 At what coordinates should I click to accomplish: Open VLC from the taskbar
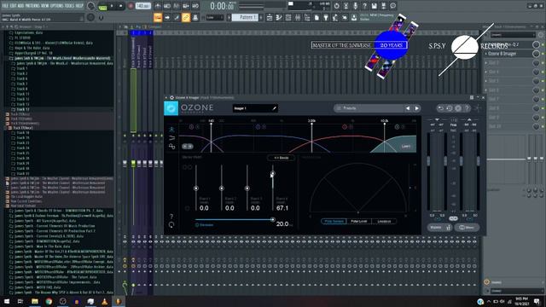(x=104, y=301)
